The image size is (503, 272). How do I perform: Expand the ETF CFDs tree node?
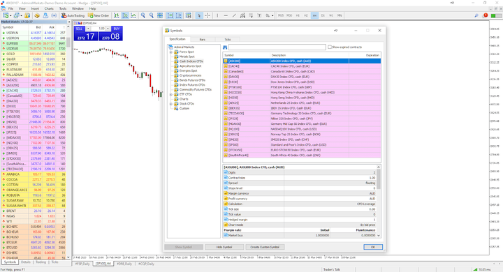coord(171,95)
